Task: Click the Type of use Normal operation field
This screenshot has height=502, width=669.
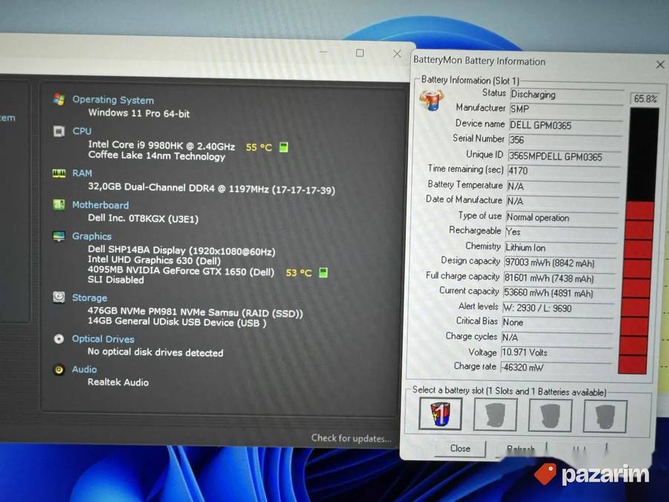Action: tap(563, 218)
